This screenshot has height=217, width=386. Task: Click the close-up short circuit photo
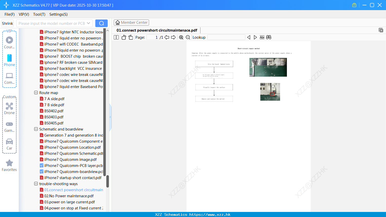[270, 92]
